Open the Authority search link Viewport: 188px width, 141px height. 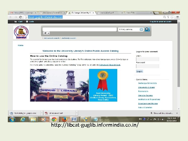[x=69, y=38]
